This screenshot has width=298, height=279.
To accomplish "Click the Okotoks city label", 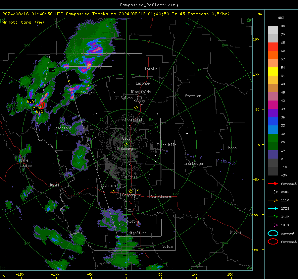I will click(x=132, y=221).
